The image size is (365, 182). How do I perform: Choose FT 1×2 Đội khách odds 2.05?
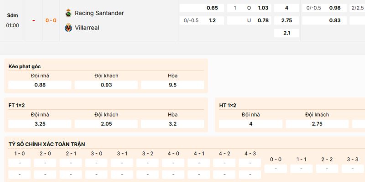(106, 123)
